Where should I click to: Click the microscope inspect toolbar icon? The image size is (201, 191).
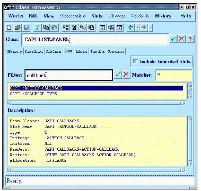(x=74, y=28)
